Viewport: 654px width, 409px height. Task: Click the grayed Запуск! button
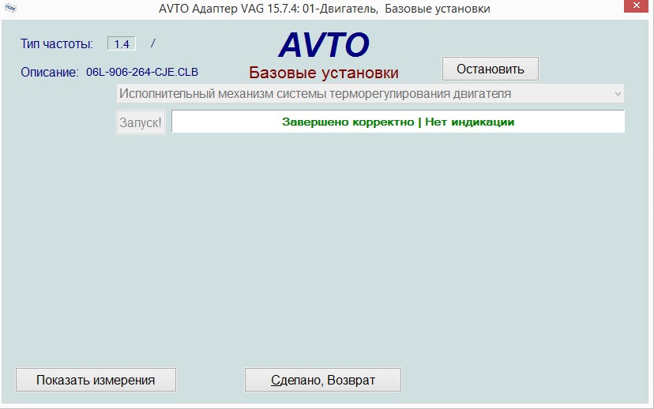(141, 122)
